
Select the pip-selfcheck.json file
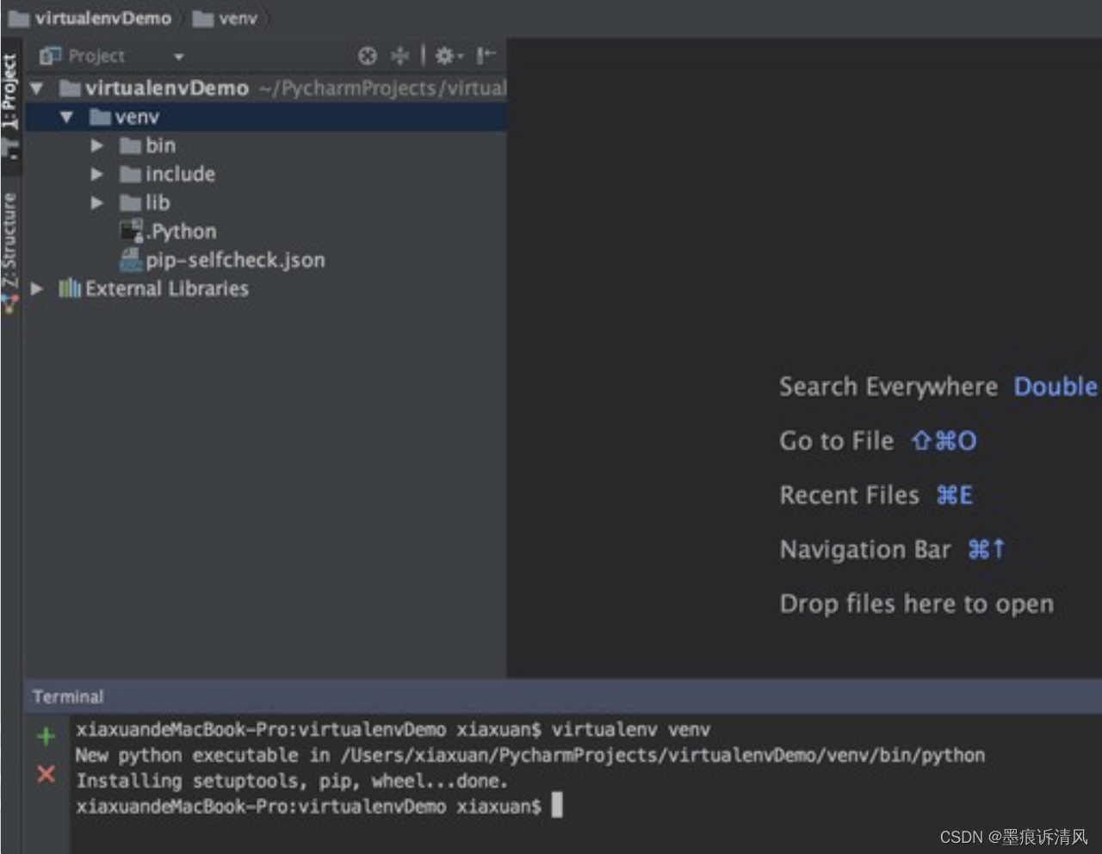click(x=226, y=260)
